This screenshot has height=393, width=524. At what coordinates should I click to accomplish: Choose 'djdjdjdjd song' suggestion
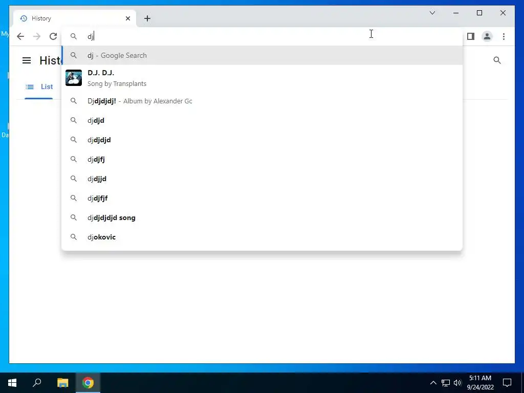tap(262, 217)
